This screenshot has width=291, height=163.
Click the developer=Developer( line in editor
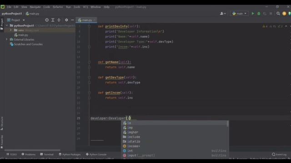coord(110,118)
